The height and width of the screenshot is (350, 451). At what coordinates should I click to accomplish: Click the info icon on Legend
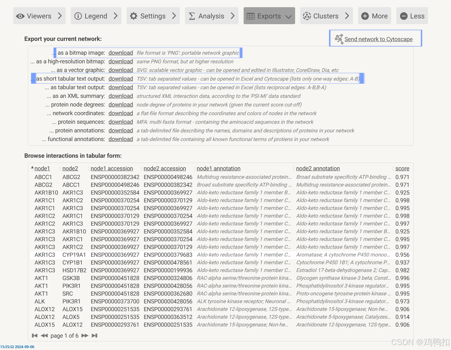click(78, 16)
